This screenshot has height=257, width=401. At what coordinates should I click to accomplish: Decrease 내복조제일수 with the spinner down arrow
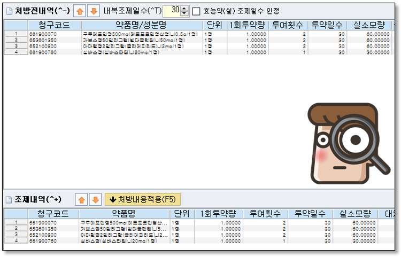pos(184,13)
